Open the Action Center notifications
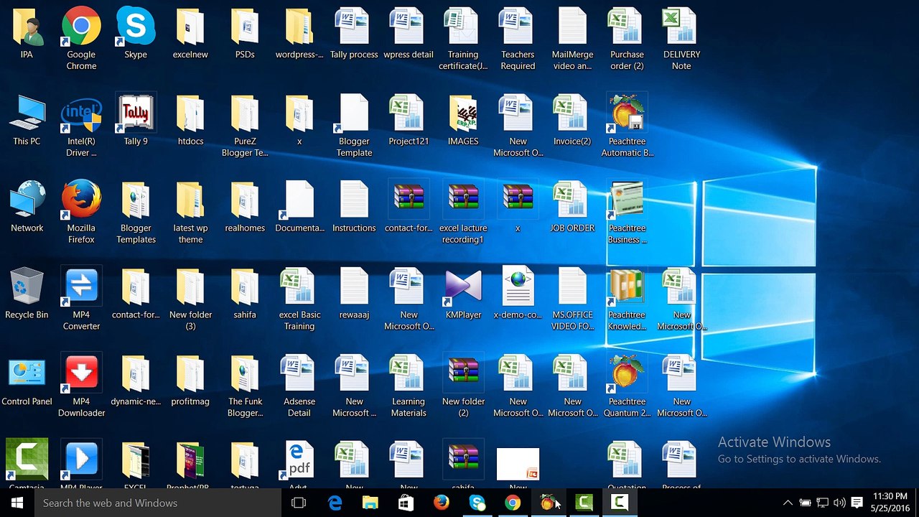The height and width of the screenshot is (517, 919). [857, 503]
